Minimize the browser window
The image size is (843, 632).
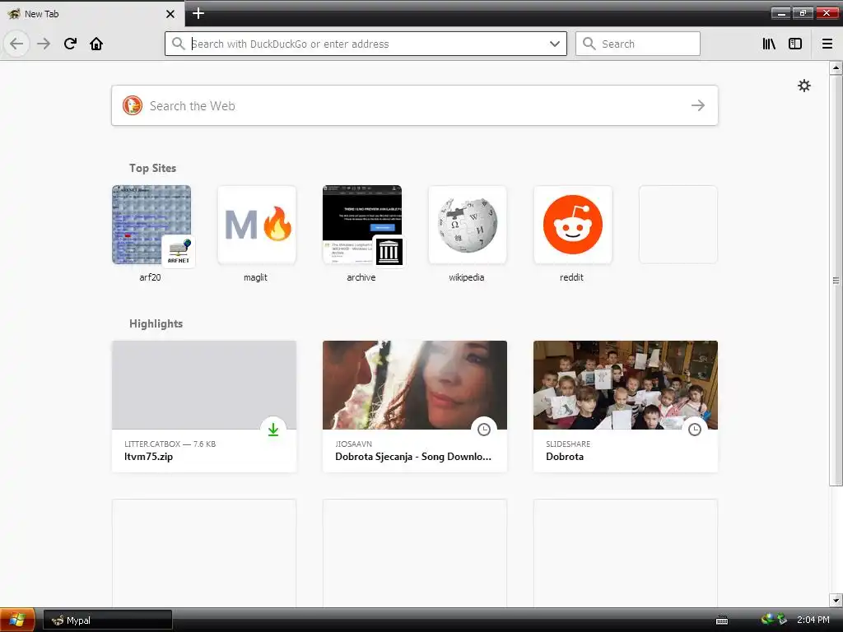[780, 13]
